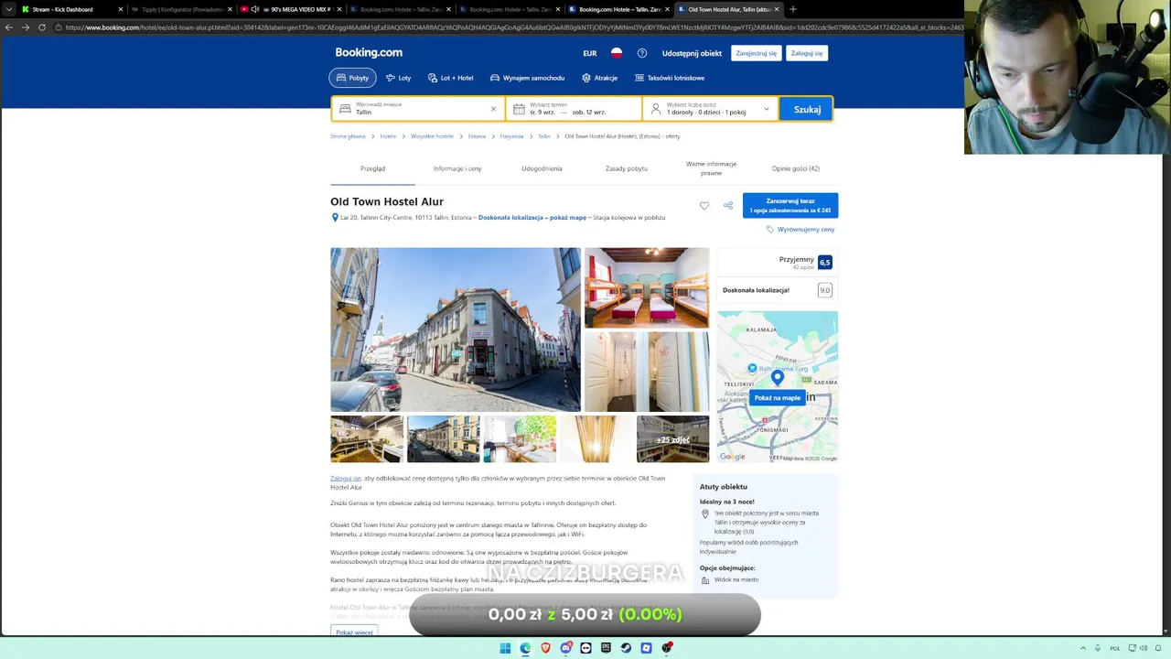
Task: Switch to Opinie gości (42) tab
Action: pos(795,168)
